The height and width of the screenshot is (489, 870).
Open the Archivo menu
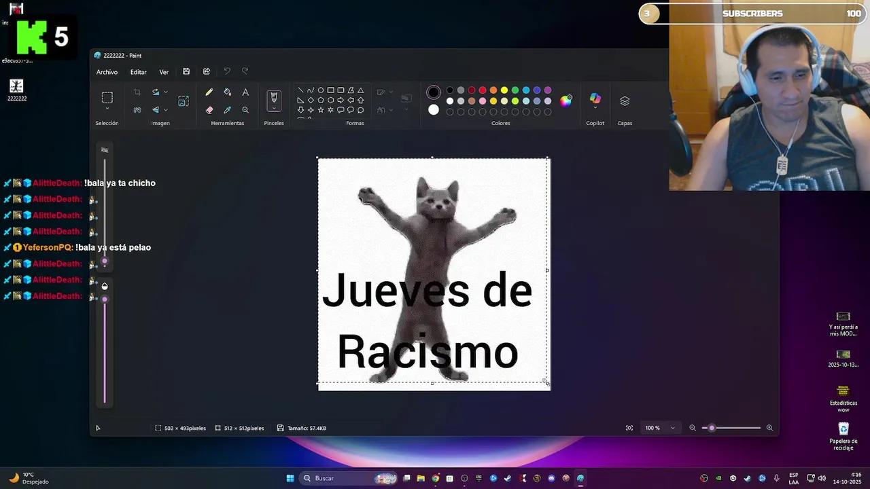(107, 72)
